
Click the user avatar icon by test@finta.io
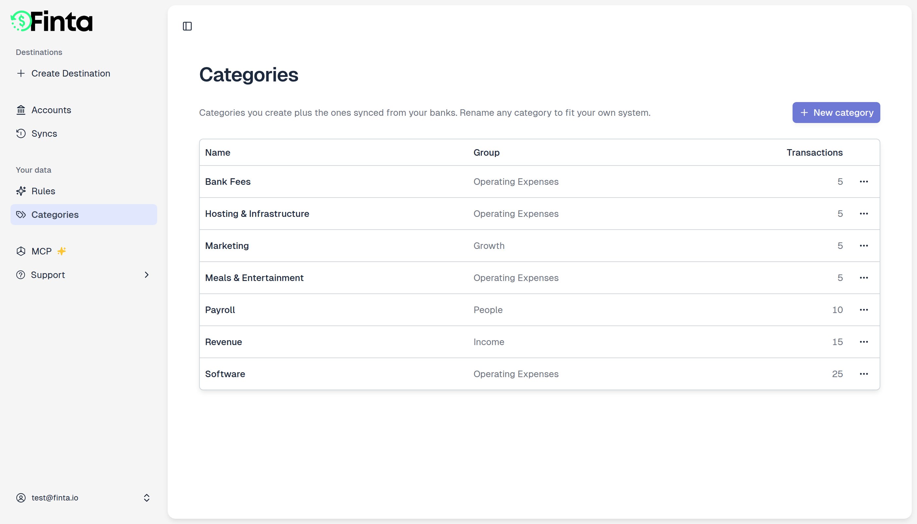coord(21,498)
